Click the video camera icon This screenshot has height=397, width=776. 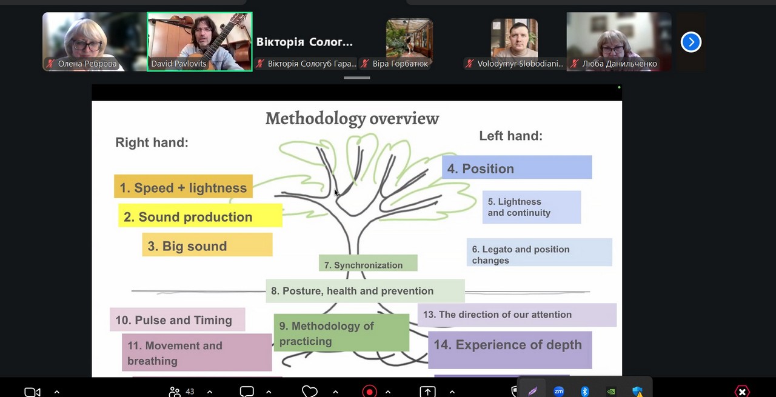(32, 392)
